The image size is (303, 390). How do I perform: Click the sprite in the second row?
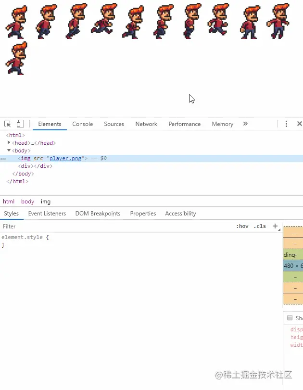(16, 59)
